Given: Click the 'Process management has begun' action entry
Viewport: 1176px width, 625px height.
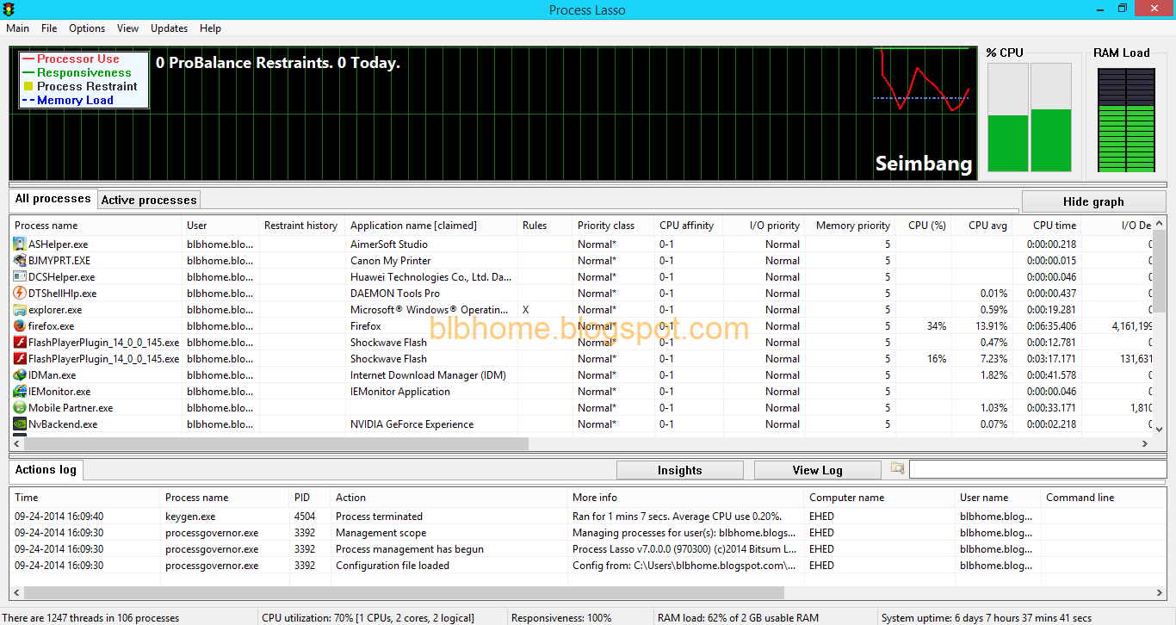Looking at the screenshot, I should coord(410,549).
